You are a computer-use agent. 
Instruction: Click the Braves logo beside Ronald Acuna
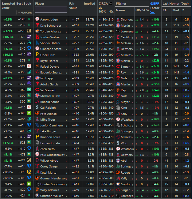tap(37, 101)
